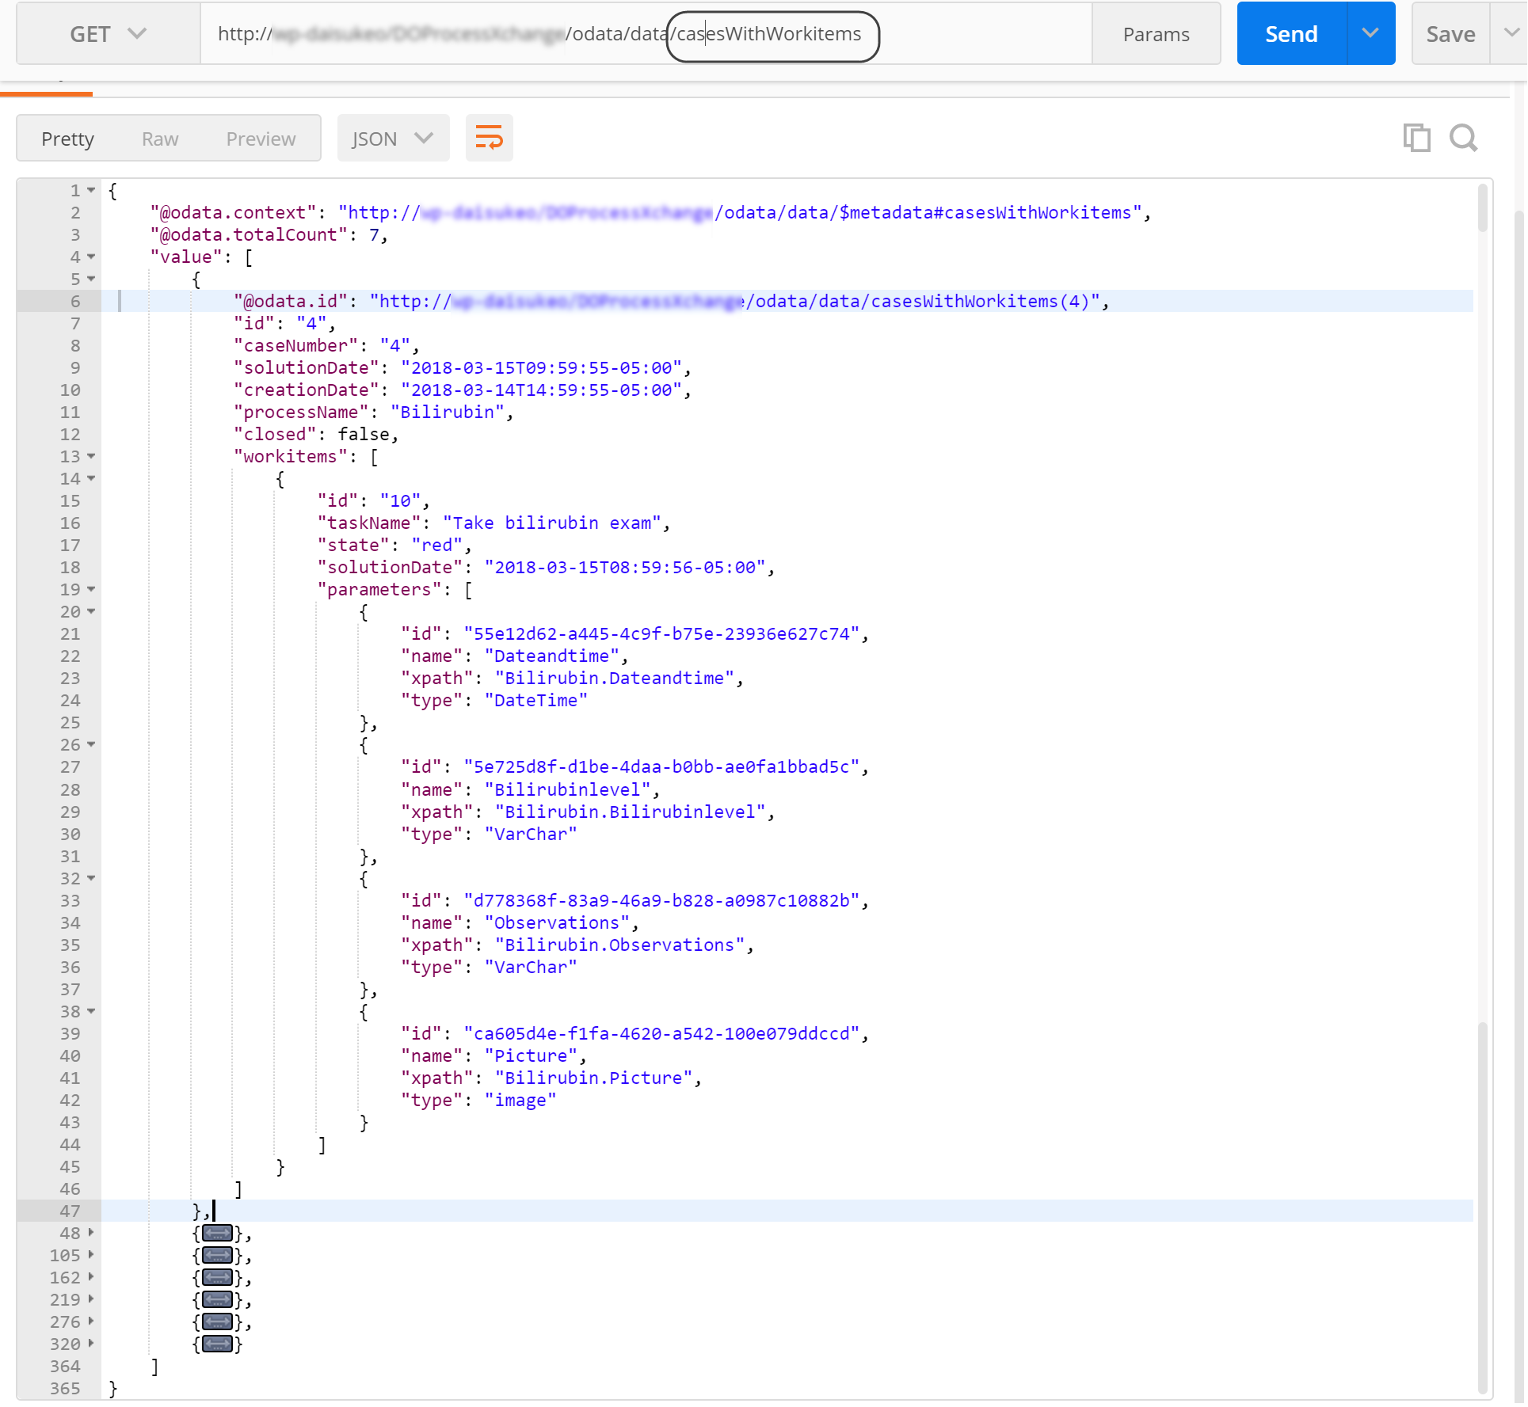Collapse the Bilirubinlevel parameter at line 26

pos(91,744)
